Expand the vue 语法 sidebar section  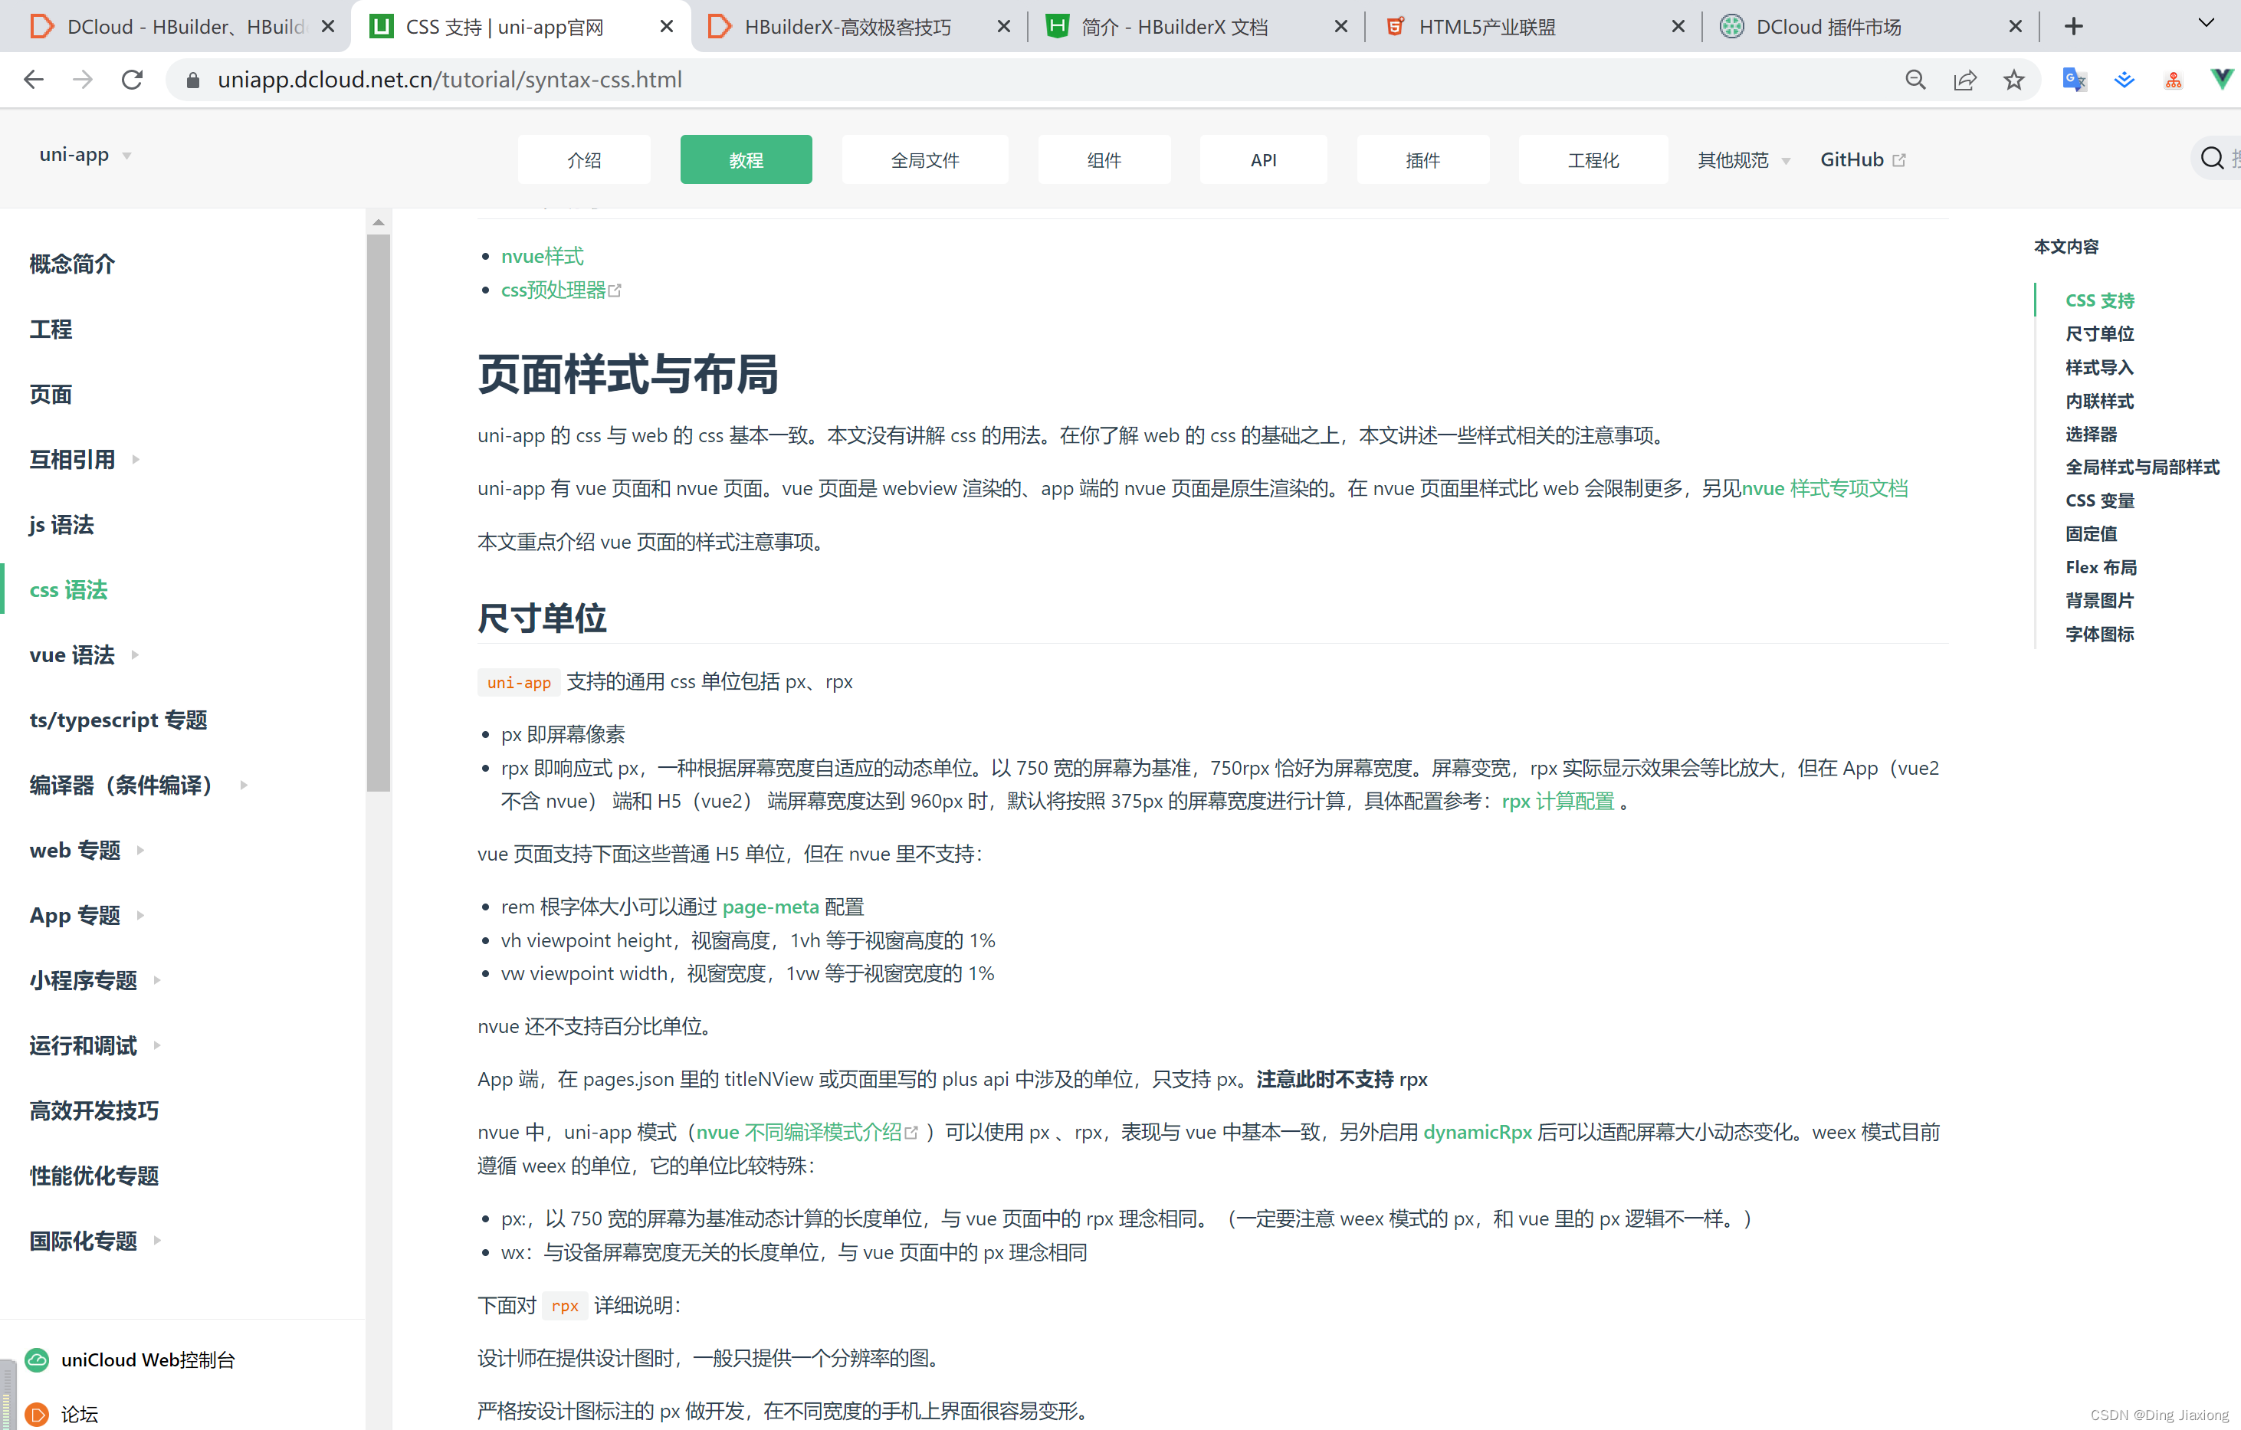[x=136, y=655]
